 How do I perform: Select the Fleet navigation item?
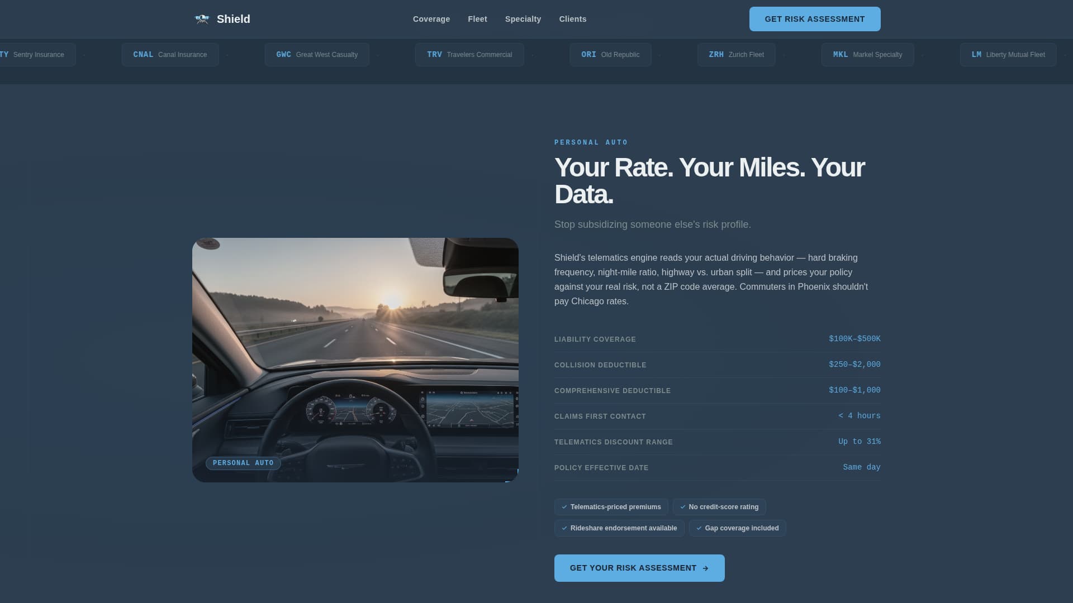coord(477,18)
